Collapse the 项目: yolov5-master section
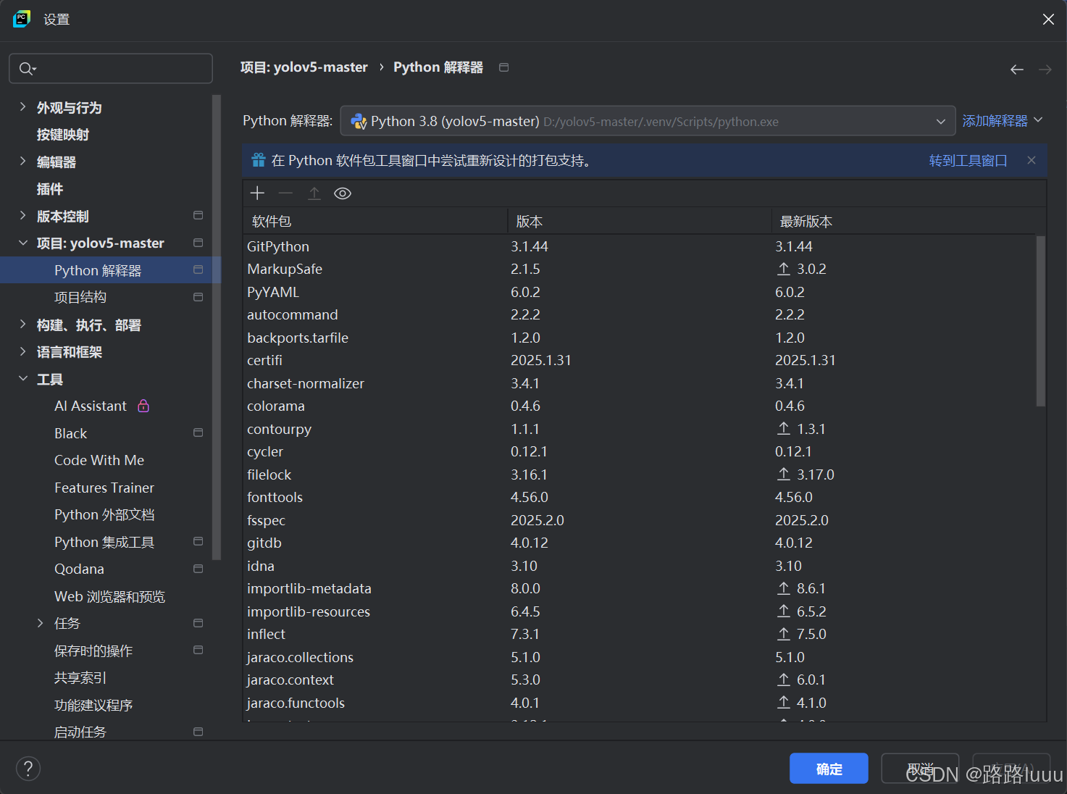The width and height of the screenshot is (1067, 794). 22,243
